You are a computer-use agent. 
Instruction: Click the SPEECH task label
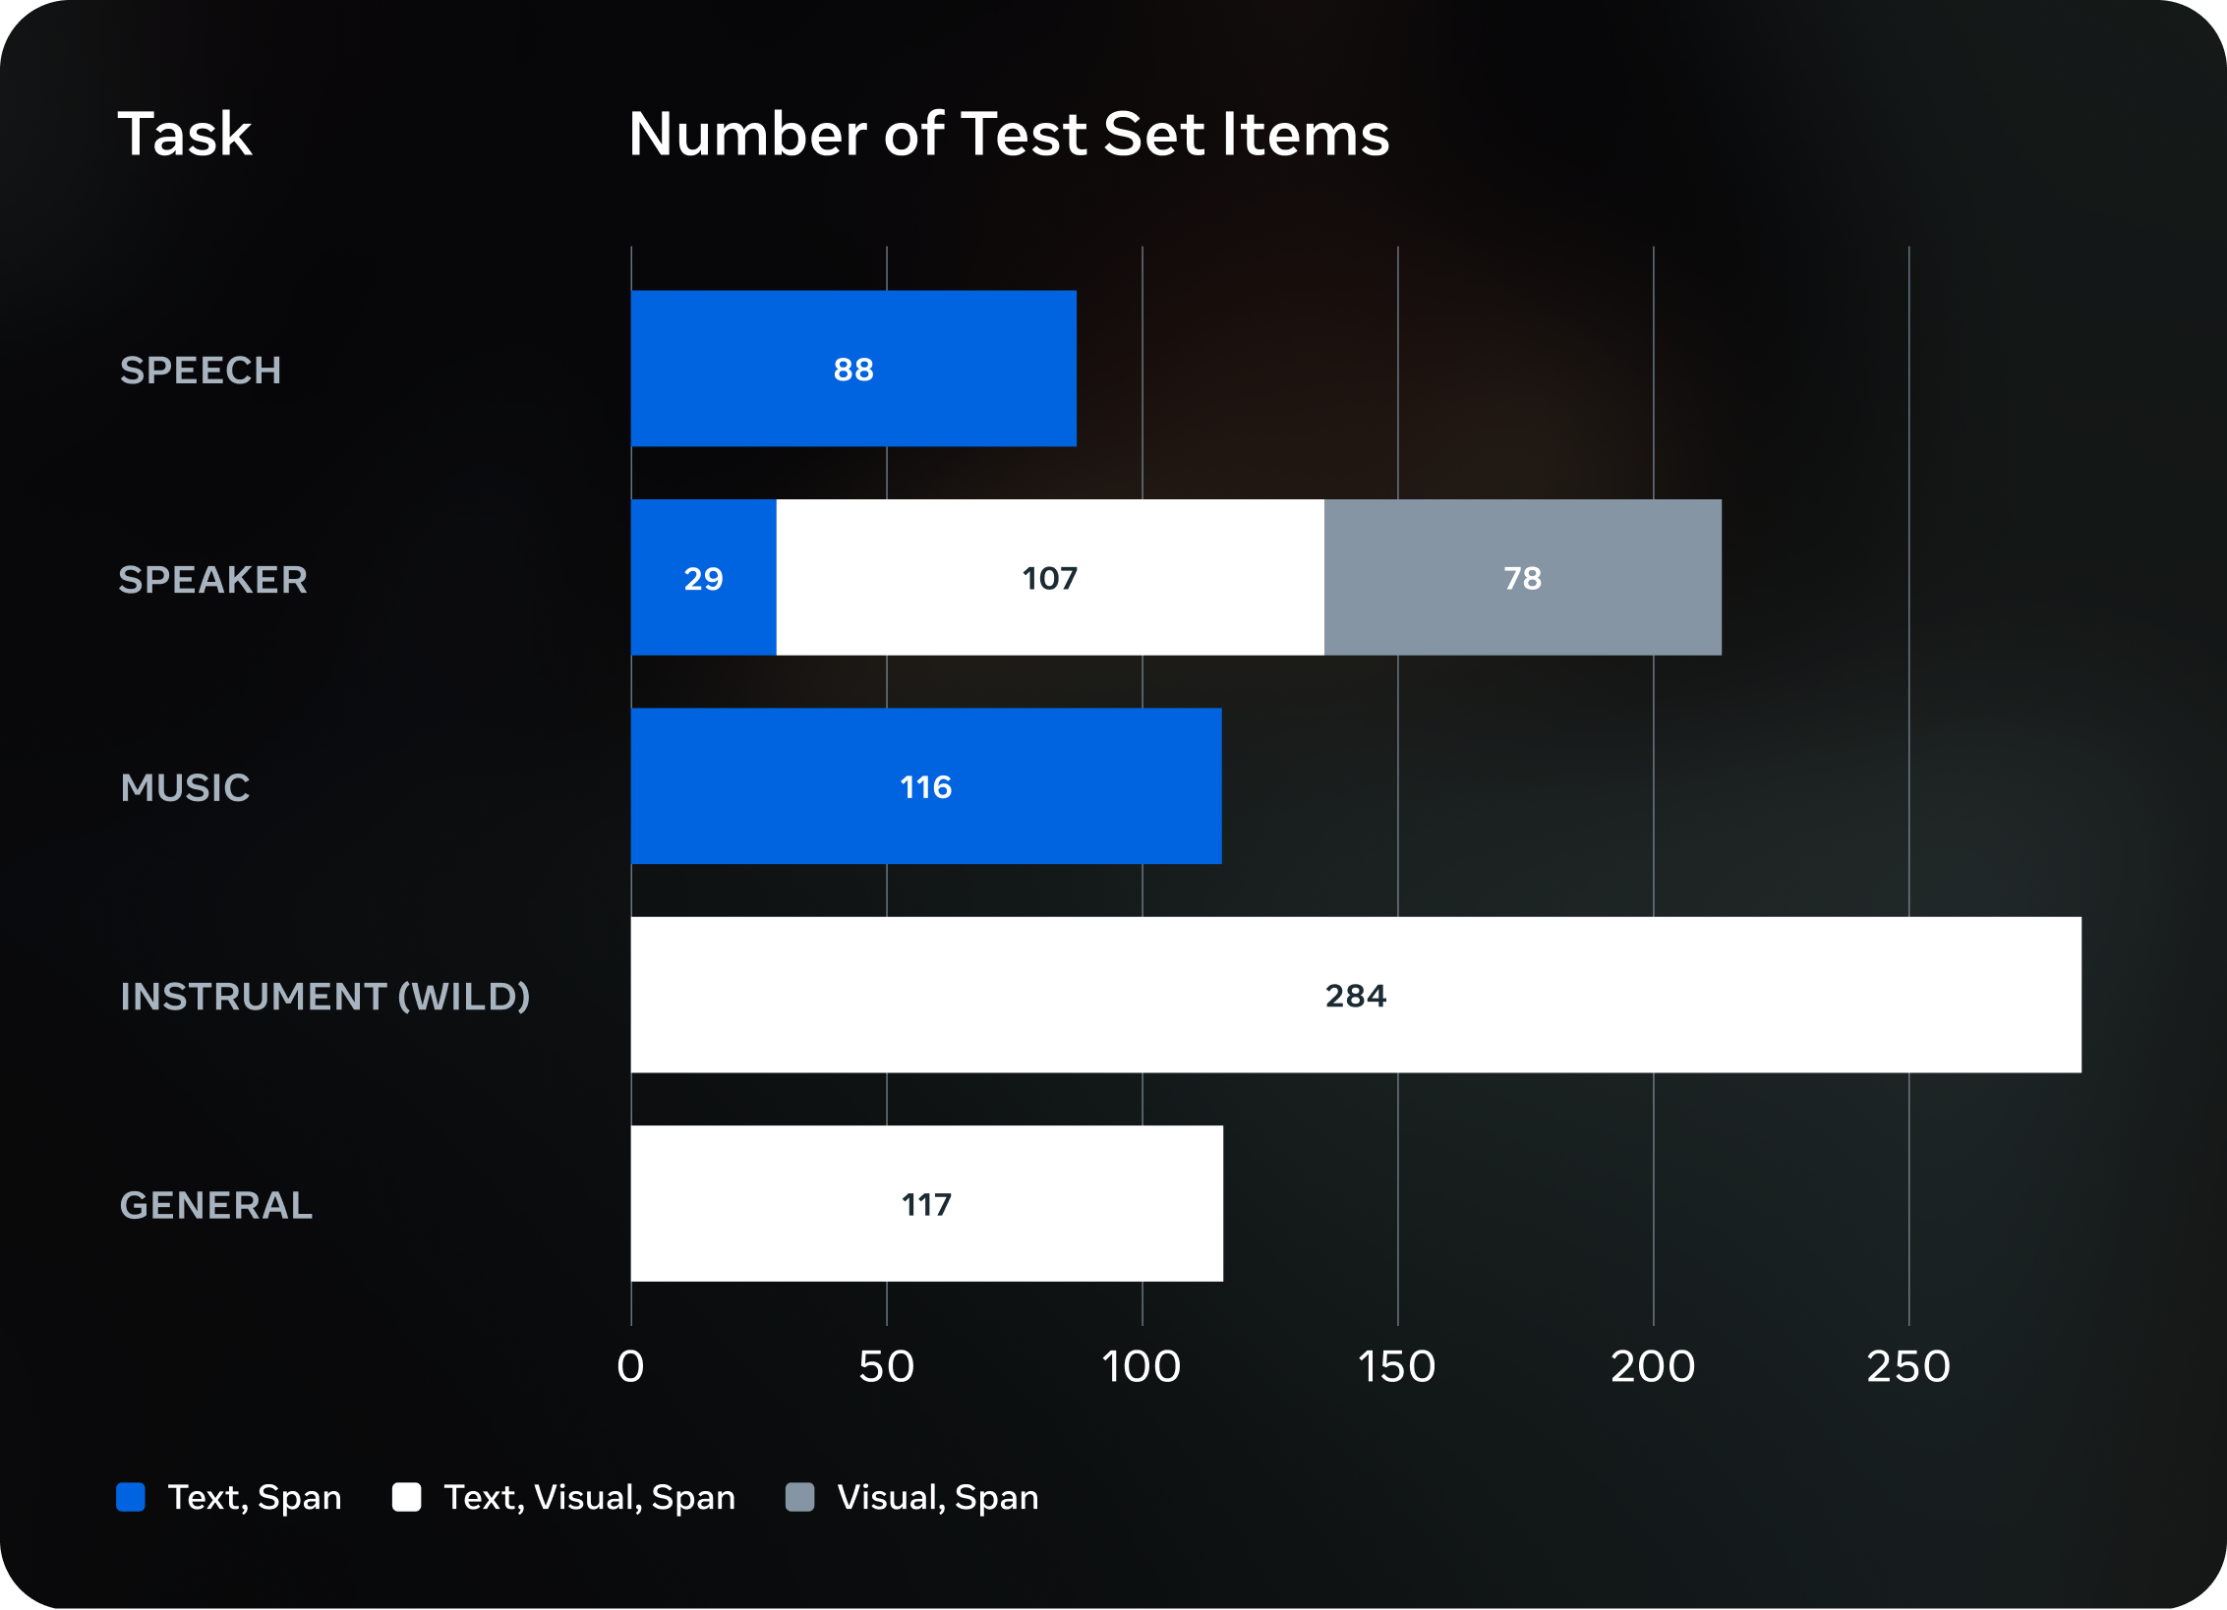pyautogui.click(x=201, y=371)
